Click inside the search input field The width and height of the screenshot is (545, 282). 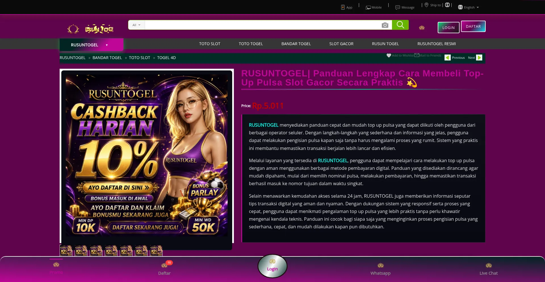pos(263,25)
